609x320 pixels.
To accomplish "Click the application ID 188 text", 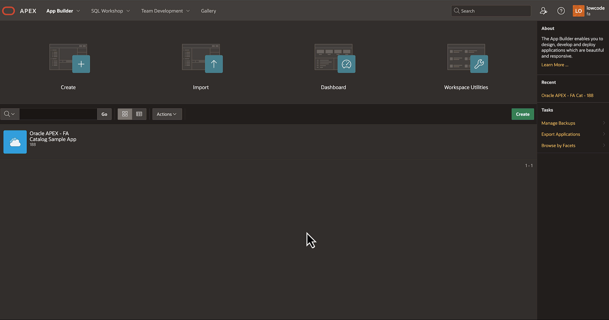I will (33, 145).
